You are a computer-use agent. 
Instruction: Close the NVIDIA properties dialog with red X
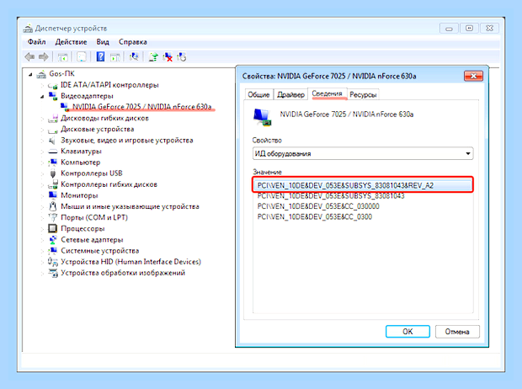pos(473,76)
